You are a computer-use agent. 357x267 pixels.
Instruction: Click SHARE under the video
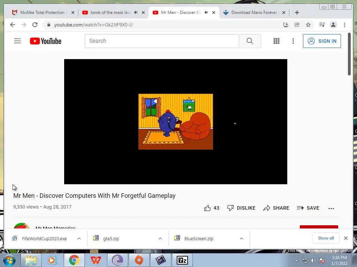click(x=276, y=208)
